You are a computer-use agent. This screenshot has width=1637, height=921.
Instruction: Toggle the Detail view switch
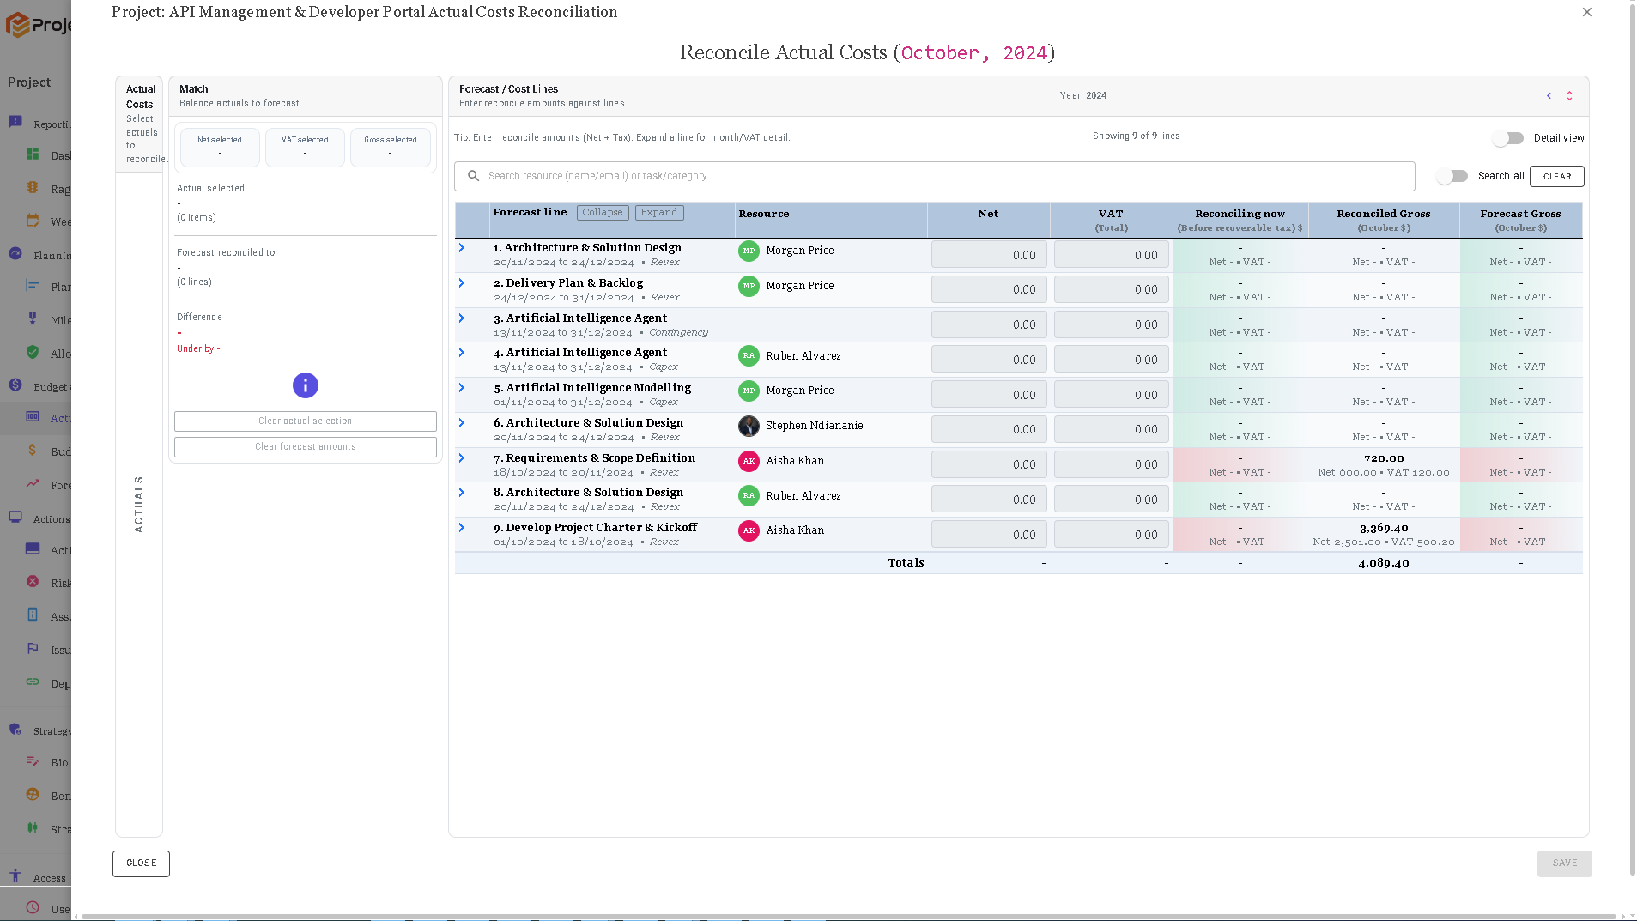[x=1507, y=138]
